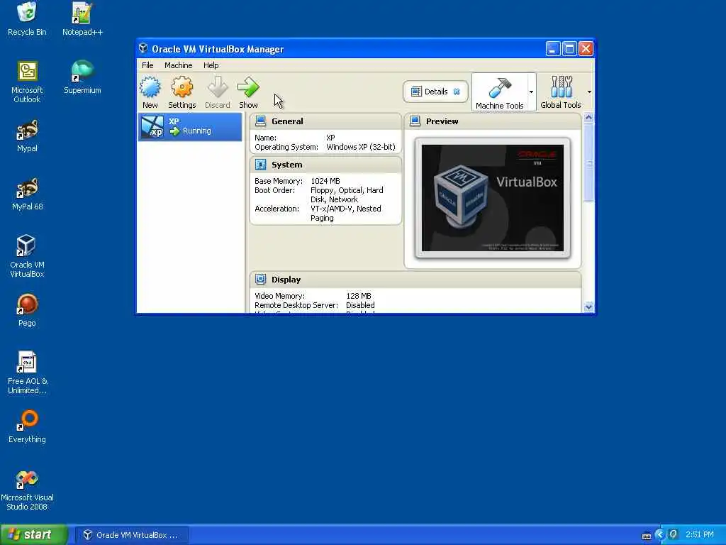The height and width of the screenshot is (545, 726).
Task: Click the General section monitor icon
Action: [261, 121]
